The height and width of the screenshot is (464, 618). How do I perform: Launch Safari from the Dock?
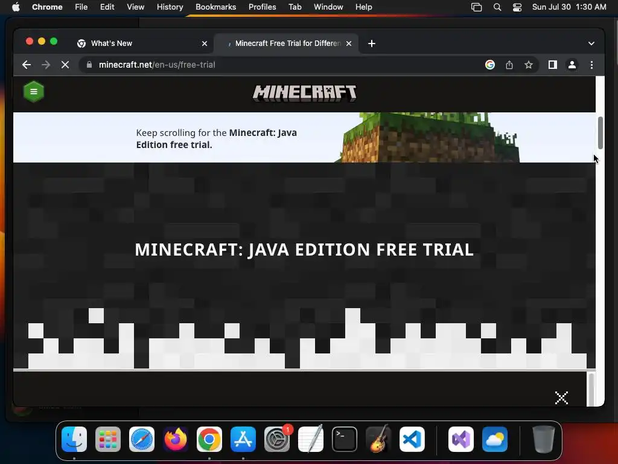tap(142, 439)
